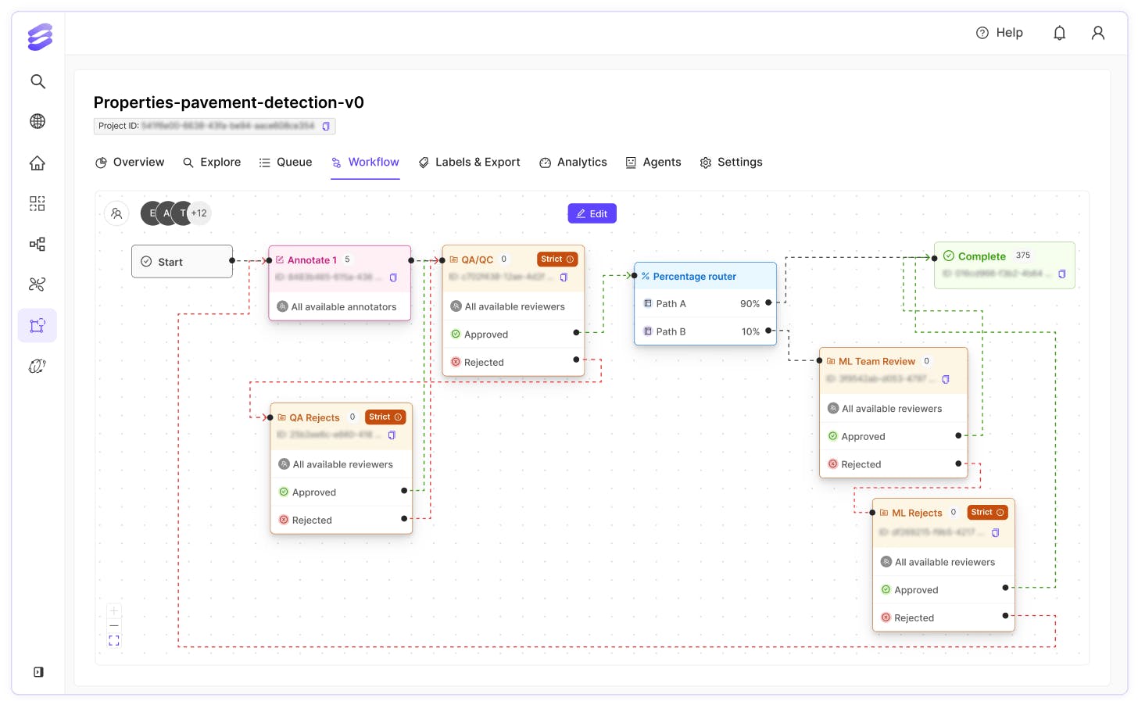
Task: Click Path B 10% row in router
Action: (705, 331)
